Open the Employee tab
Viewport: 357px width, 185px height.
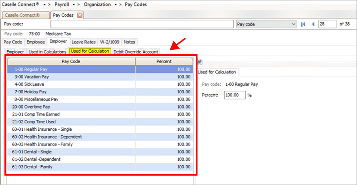tap(36, 42)
